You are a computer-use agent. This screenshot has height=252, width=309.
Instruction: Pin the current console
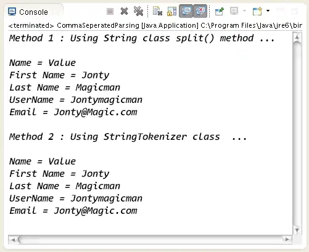pyautogui.click(x=219, y=11)
